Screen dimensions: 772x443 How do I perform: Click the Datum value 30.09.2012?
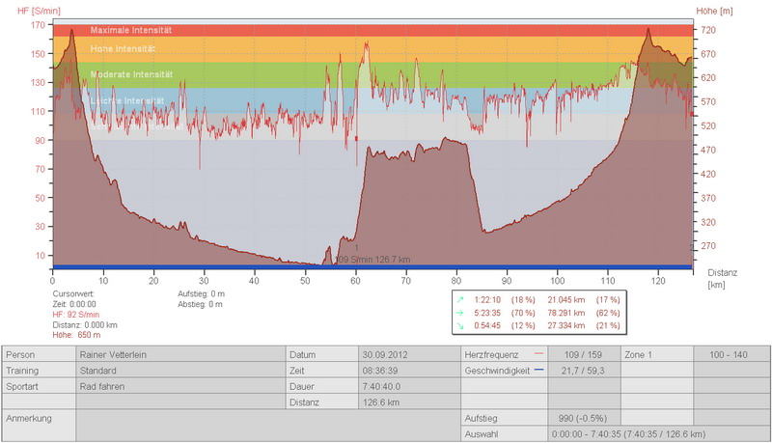[385, 355]
